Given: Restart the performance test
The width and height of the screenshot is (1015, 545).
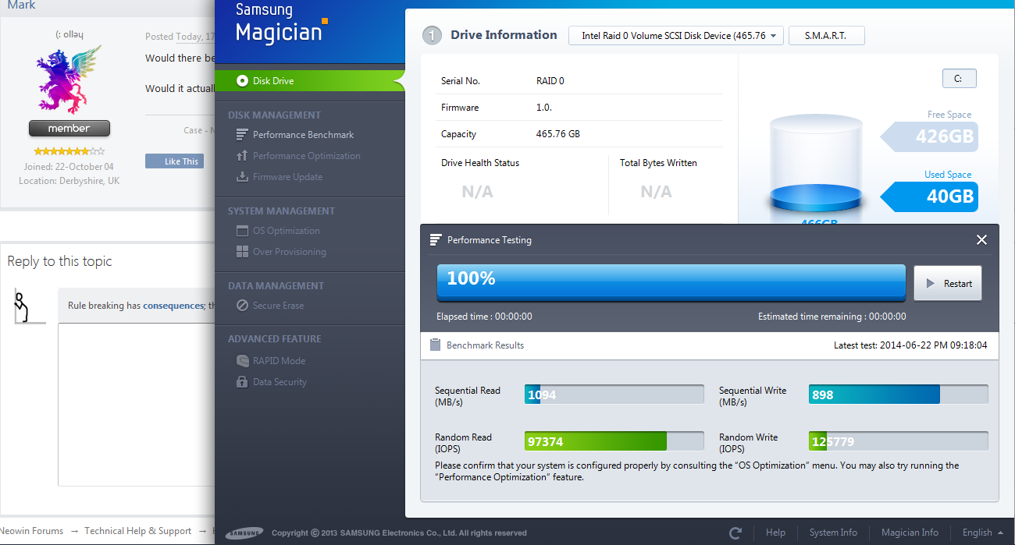Looking at the screenshot, I should [948, 284].
